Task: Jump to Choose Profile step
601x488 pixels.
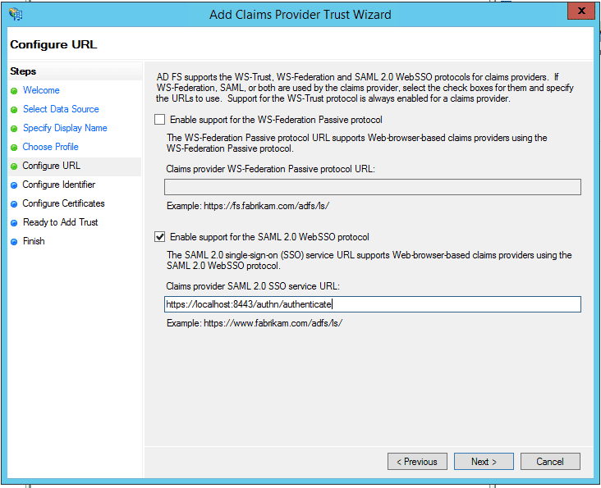Action: point(51,147)
